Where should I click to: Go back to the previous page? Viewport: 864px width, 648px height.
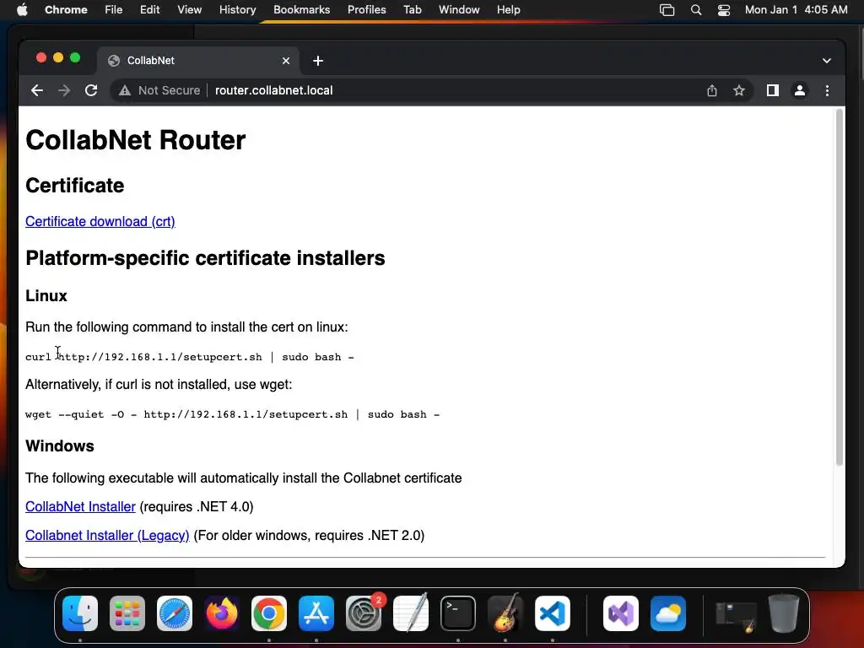pyautogui.click(x=37, y=90)
